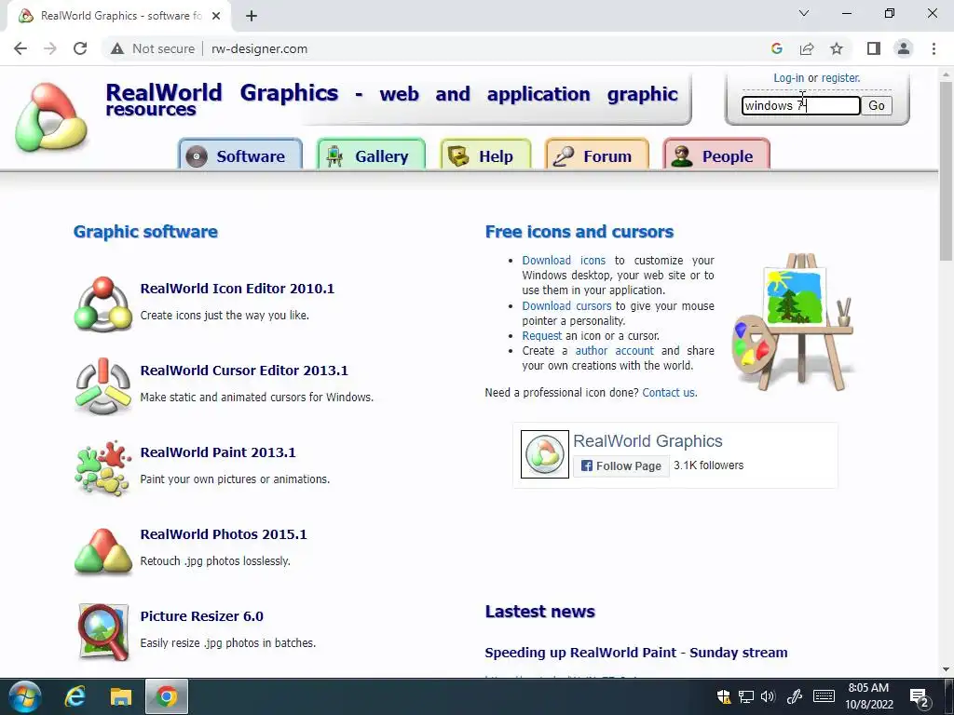Image resolution: width=954 pixels, height=715 pixels.
Task: Open the People tab
Action: click(716, 155)
